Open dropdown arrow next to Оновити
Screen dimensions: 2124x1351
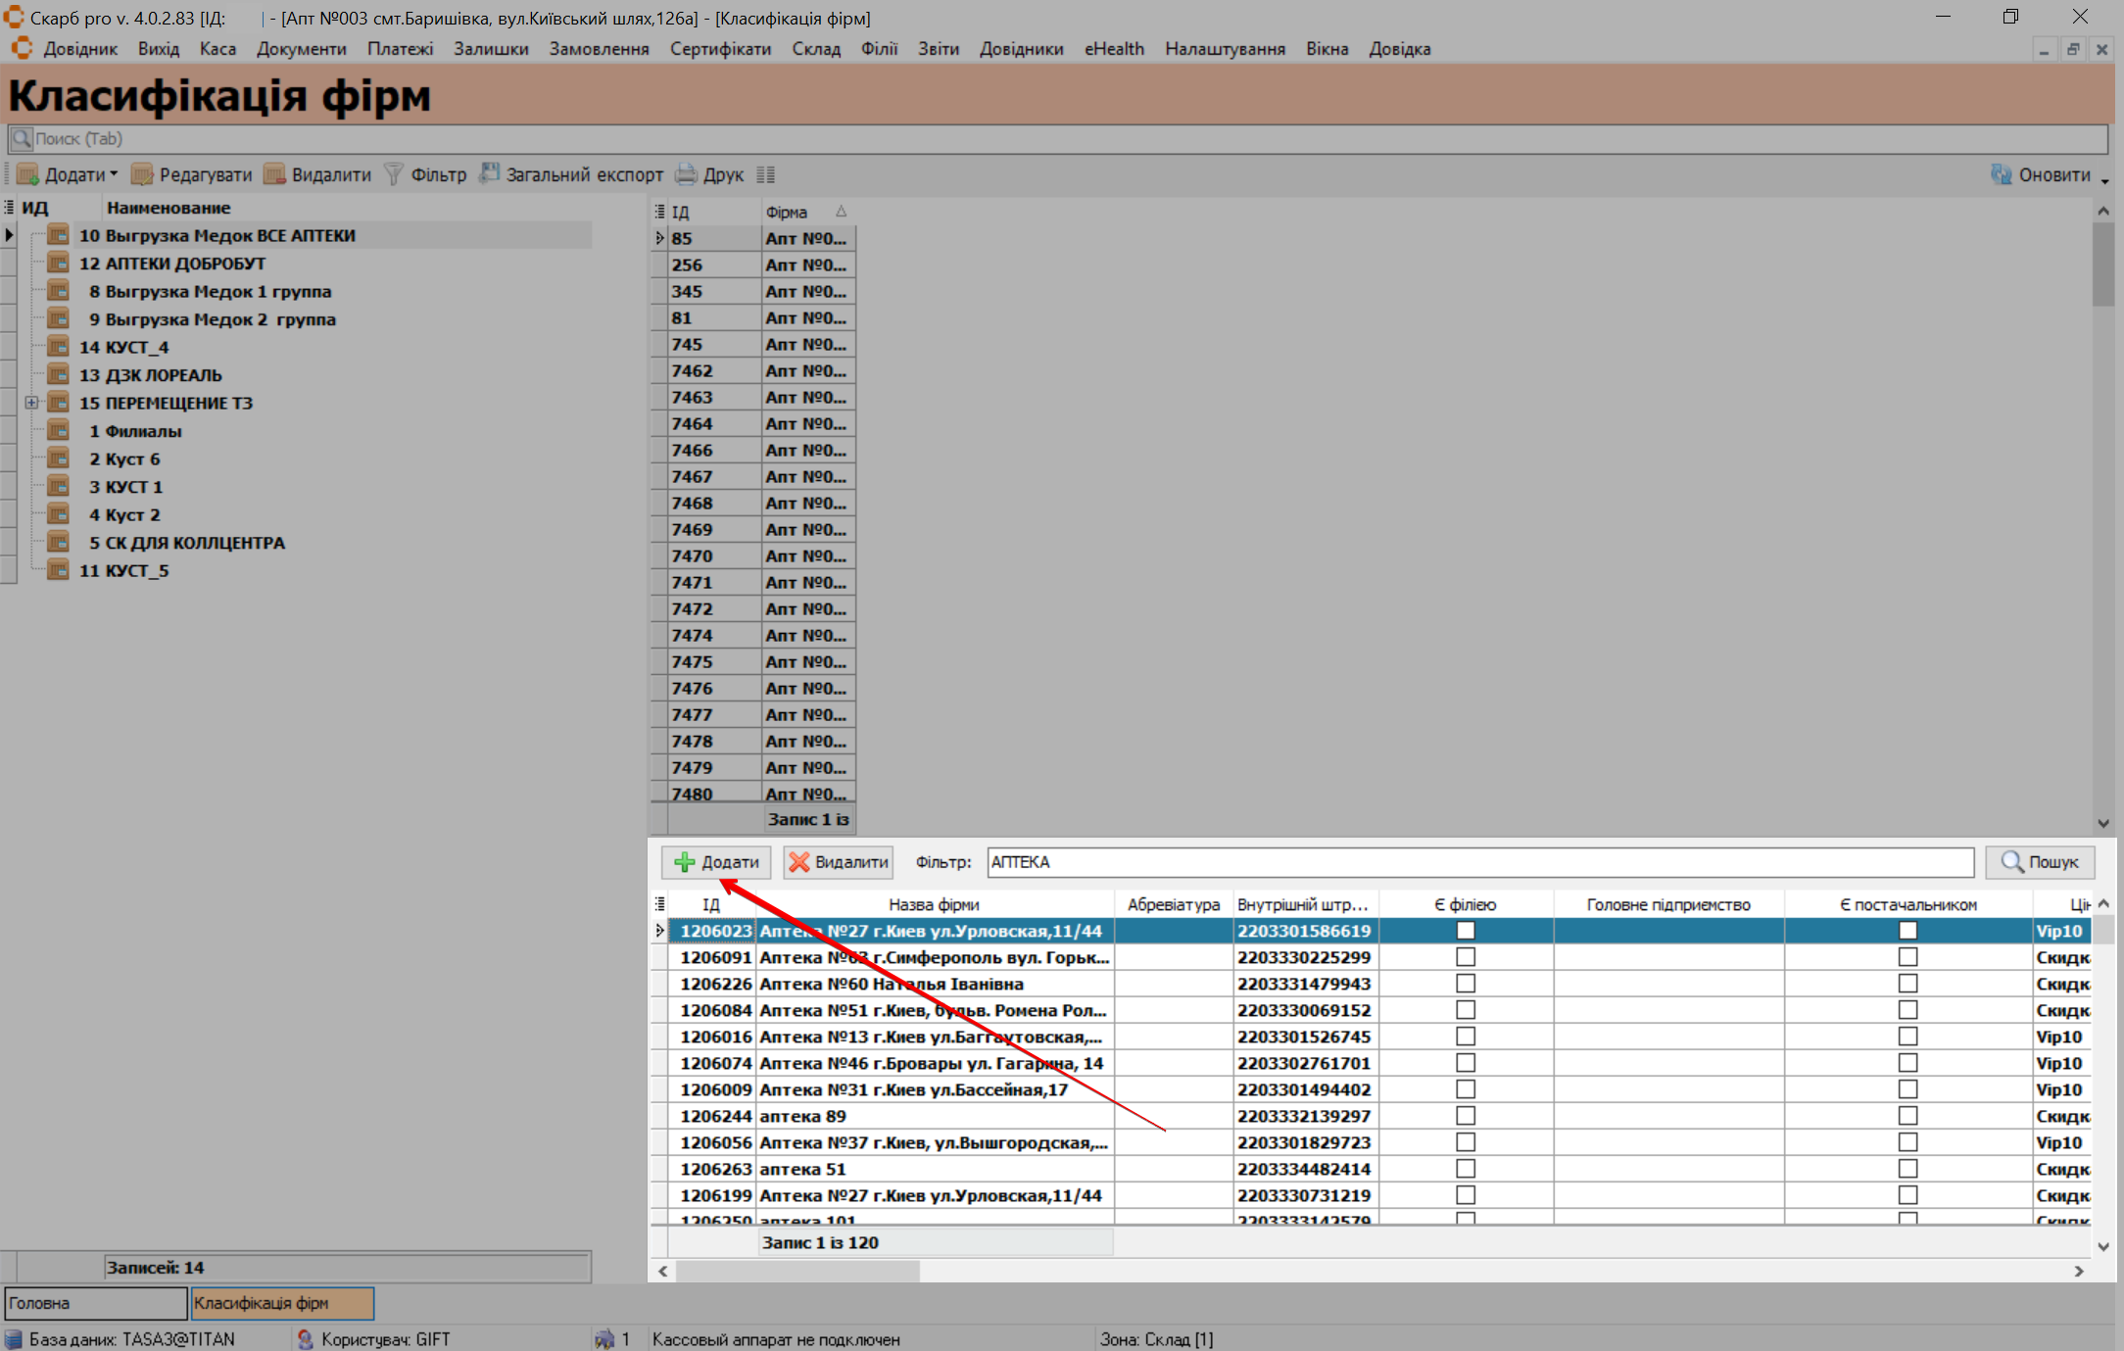point(2103,179)
